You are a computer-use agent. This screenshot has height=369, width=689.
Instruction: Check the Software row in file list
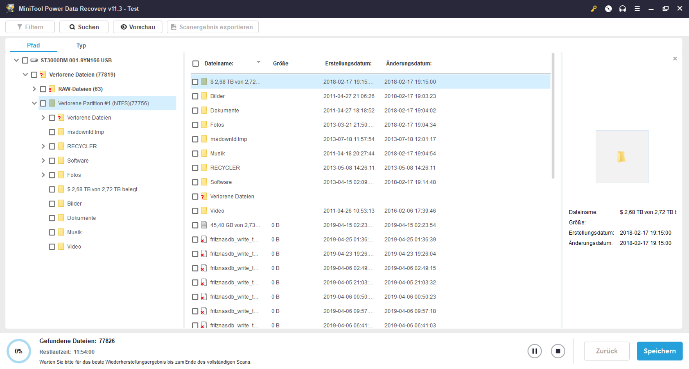point(195,182)
